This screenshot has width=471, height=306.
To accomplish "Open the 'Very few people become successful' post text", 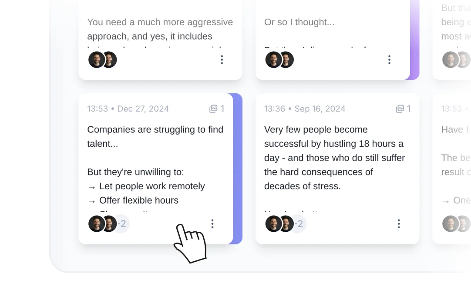I will tap(334, 158).
